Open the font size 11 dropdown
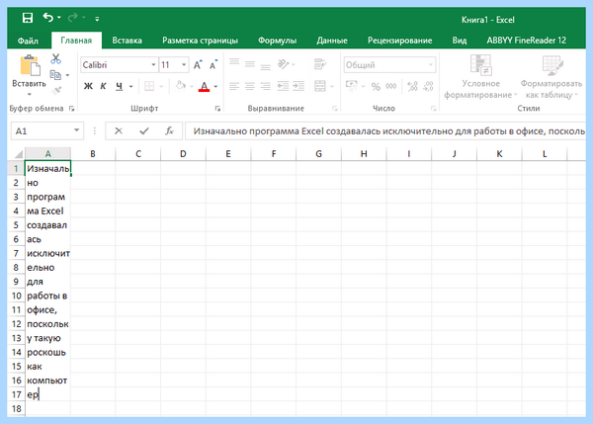The image size is (593, 424). pos(184,65)
